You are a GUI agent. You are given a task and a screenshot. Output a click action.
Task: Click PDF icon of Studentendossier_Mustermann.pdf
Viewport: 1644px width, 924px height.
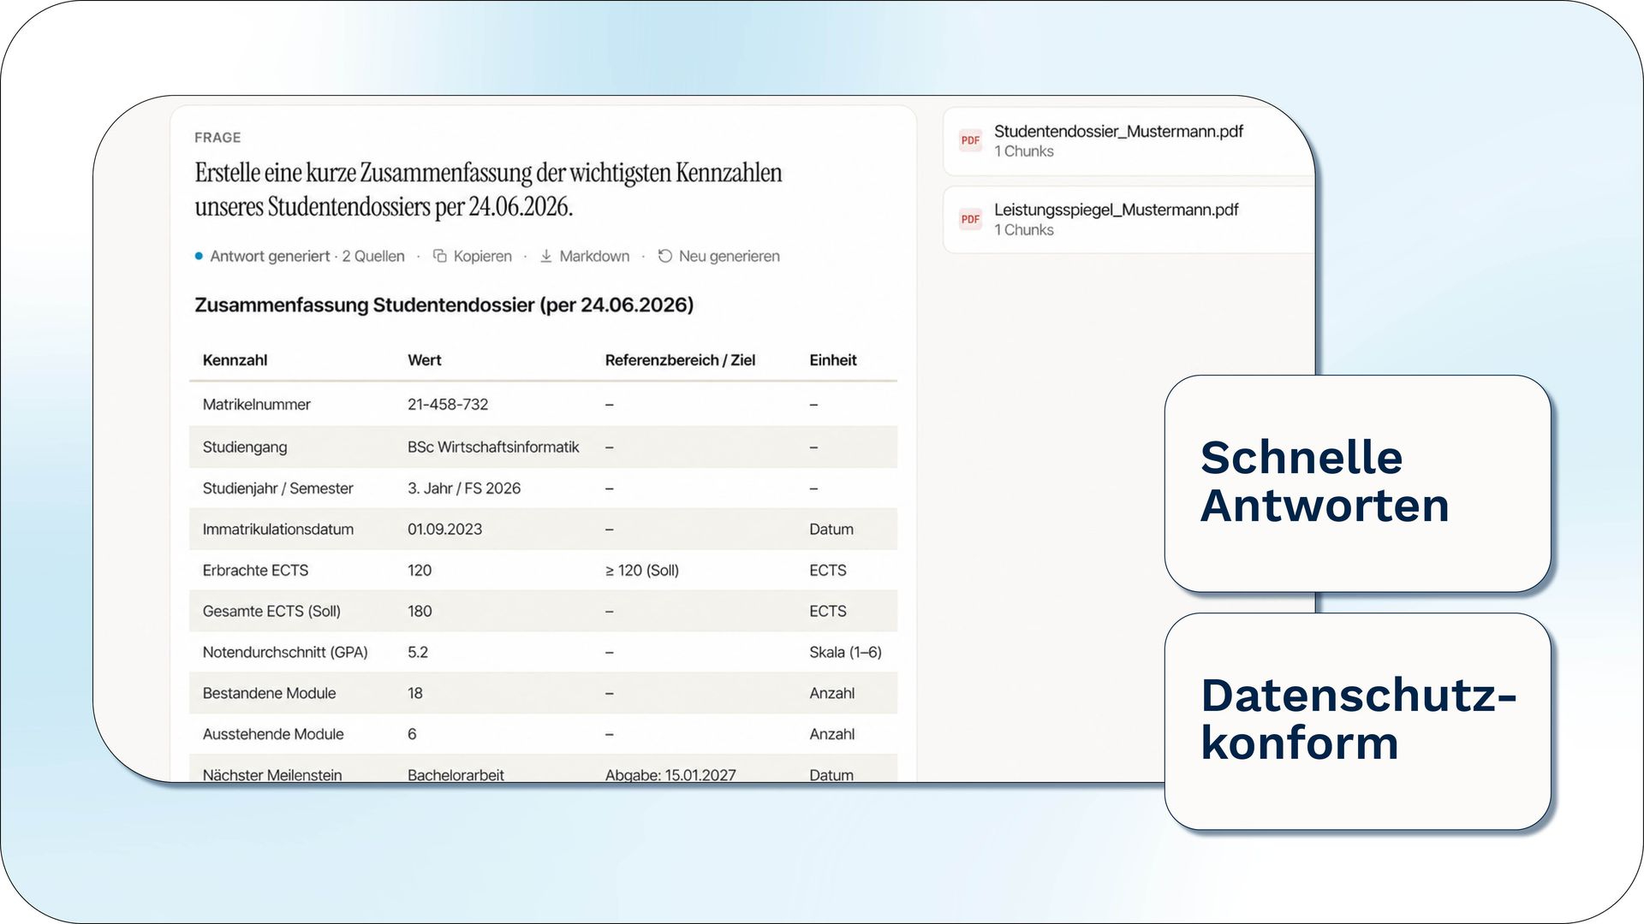click(970, 140)
